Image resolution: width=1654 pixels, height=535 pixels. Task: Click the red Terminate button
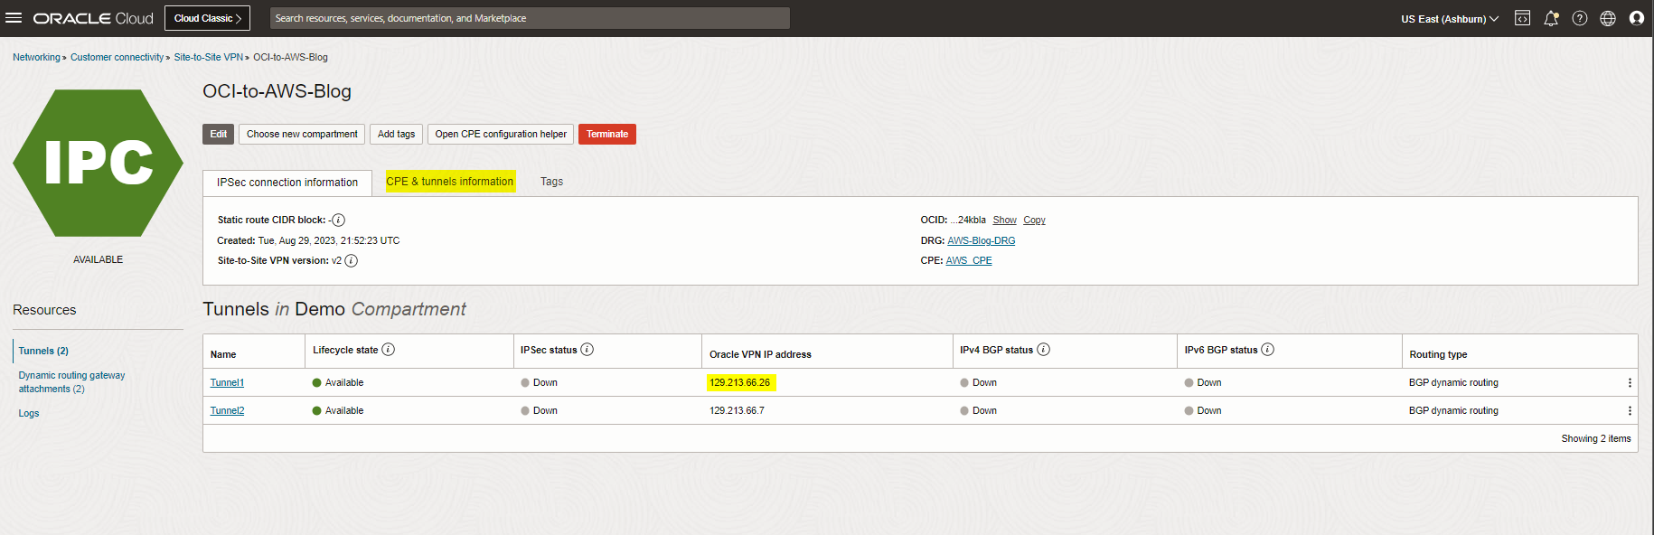(606, 135)
